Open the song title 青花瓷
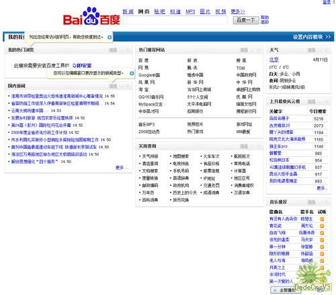This screenshot has width=336, height=295. tap(276, 226)
